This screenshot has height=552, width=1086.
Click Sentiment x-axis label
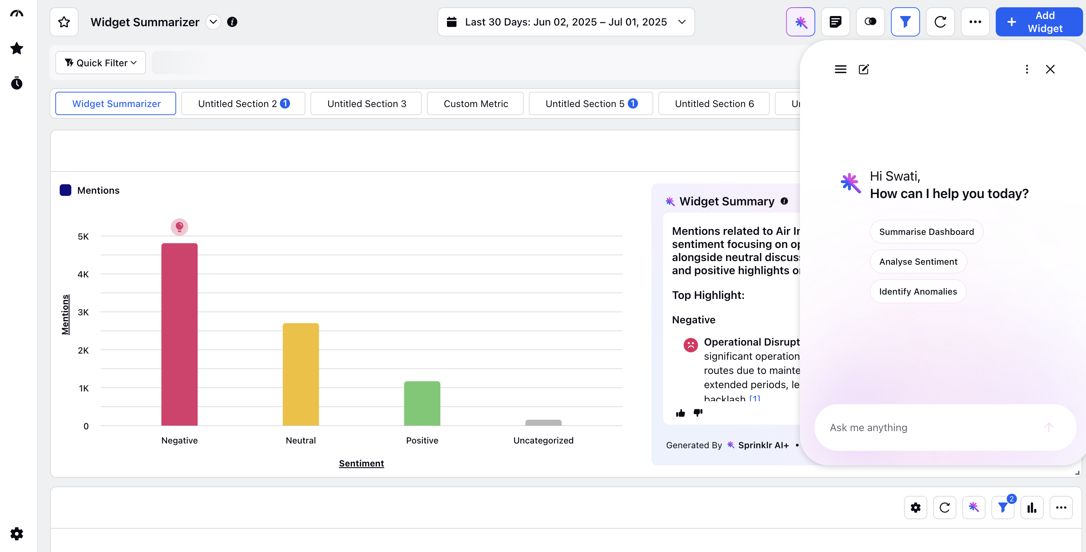(361, 464)
